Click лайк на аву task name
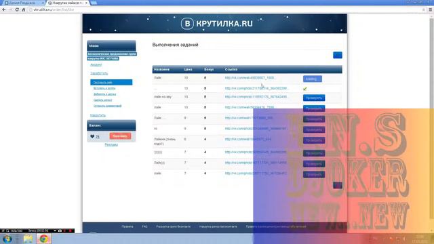Screen dimensions: 434x244 [163, 97]
